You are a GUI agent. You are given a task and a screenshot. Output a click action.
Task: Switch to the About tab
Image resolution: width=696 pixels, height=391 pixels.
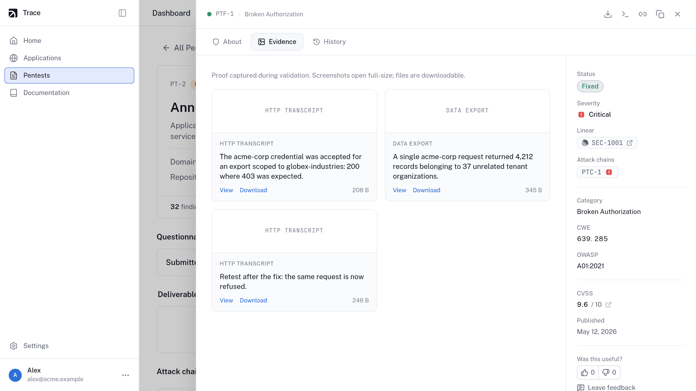[227, 42]
